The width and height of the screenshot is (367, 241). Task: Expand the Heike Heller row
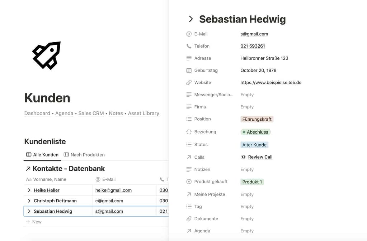[29, 190]
